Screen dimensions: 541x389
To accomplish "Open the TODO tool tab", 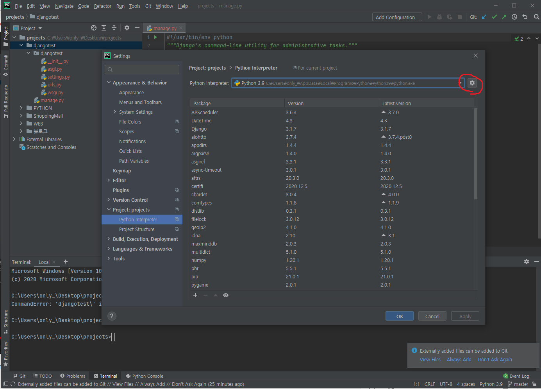I will pyautogui.click(x=43, y=376).
